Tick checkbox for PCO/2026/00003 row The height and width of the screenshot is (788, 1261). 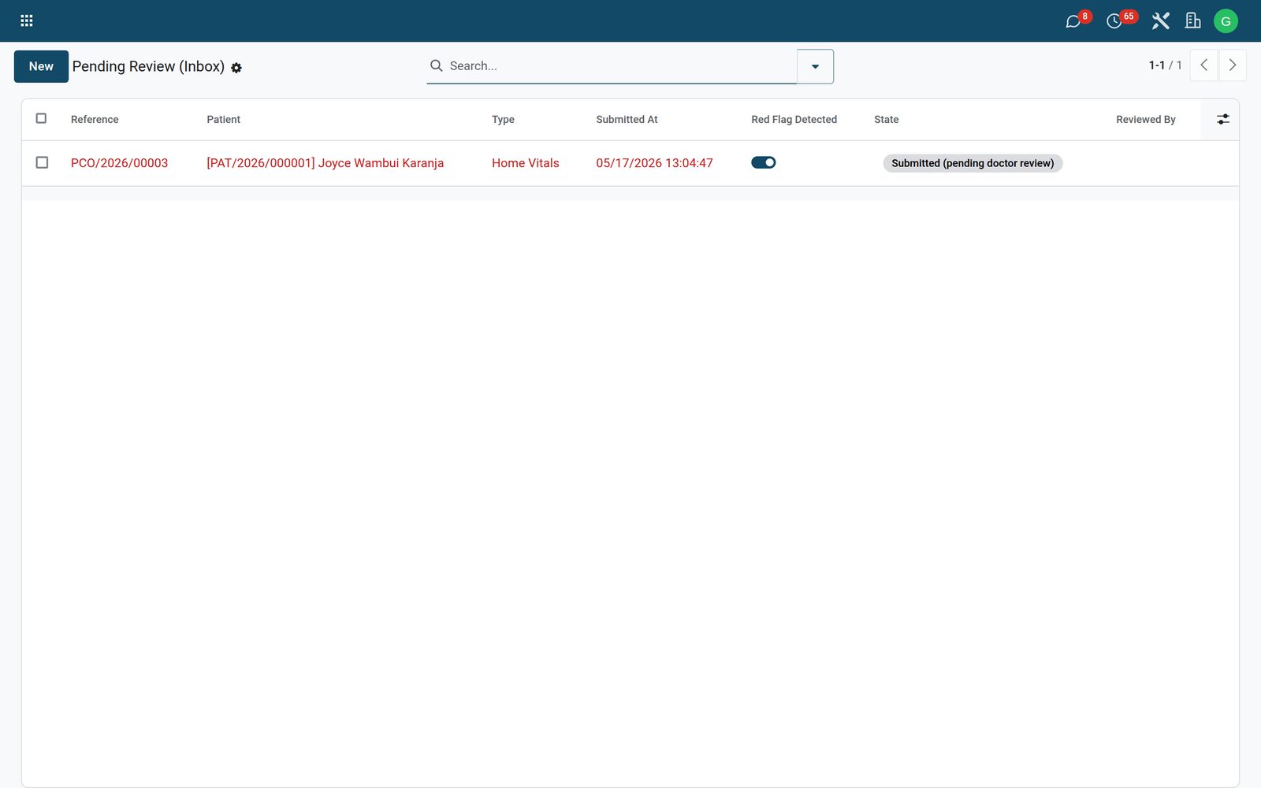[42, 162]
